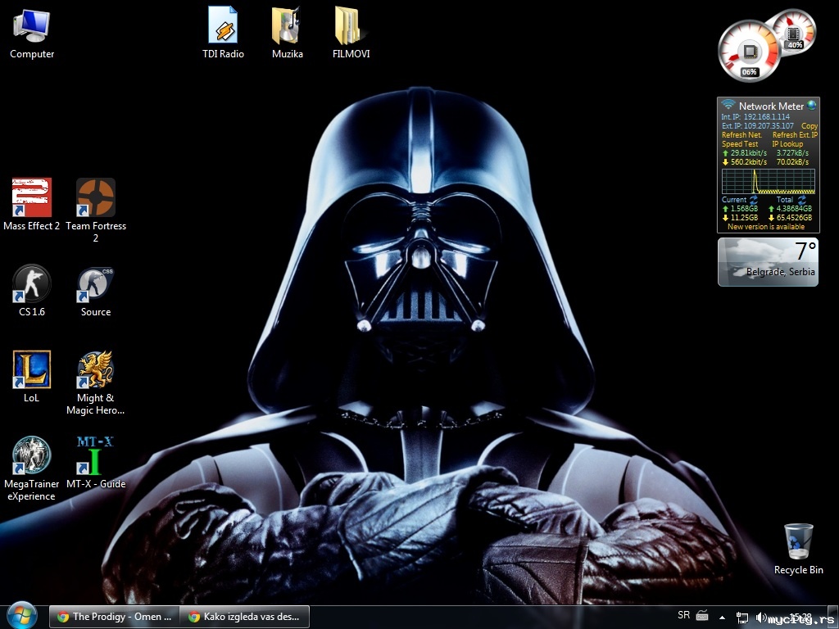The image size is (839, 629).
Task: Launch the Mass Effect 2 shortcut
Action: click(32, 204)
